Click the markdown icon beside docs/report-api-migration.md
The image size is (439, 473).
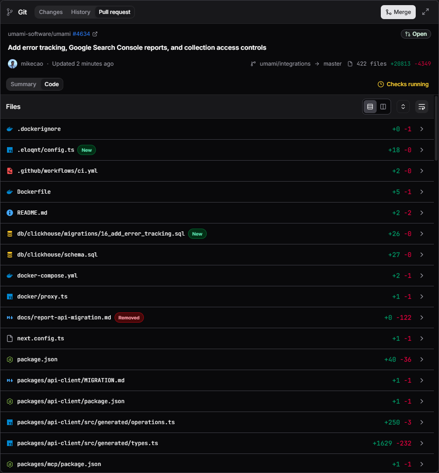(10, 318)
